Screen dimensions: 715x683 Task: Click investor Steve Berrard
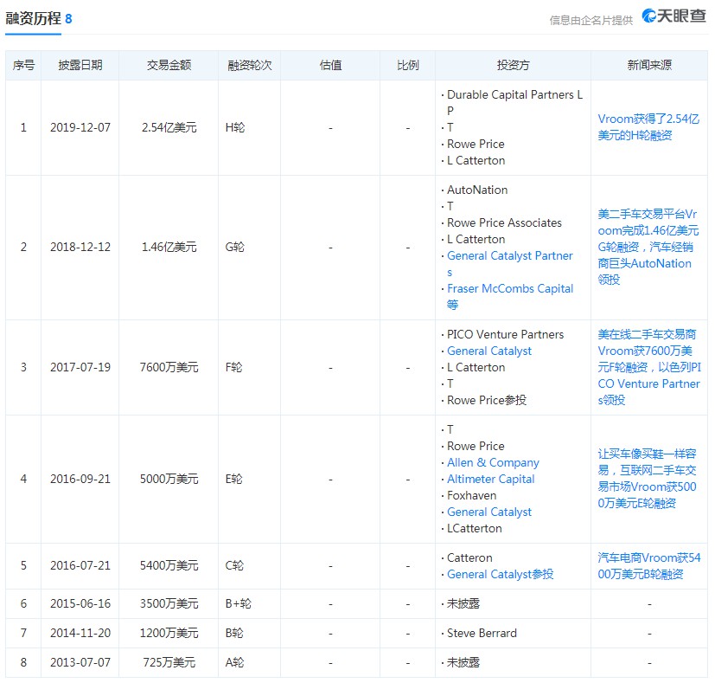coord(482,634)
